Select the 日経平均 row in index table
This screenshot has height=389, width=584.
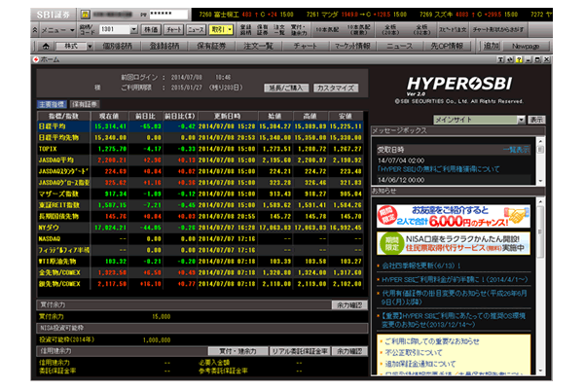[201, 126]
